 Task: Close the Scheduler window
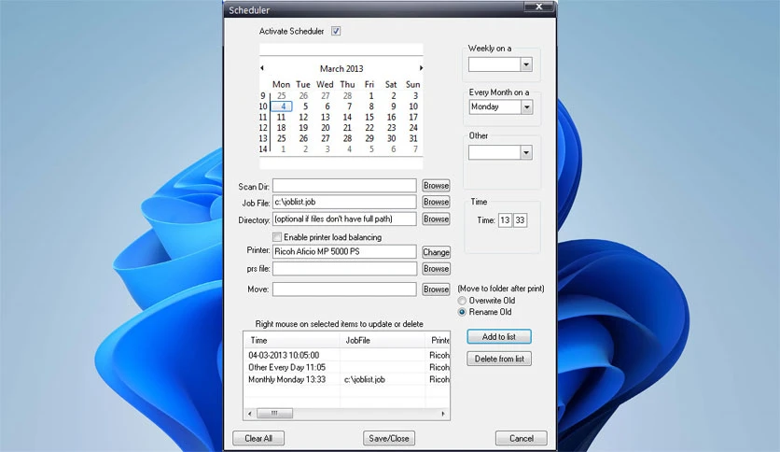point(539,7)
